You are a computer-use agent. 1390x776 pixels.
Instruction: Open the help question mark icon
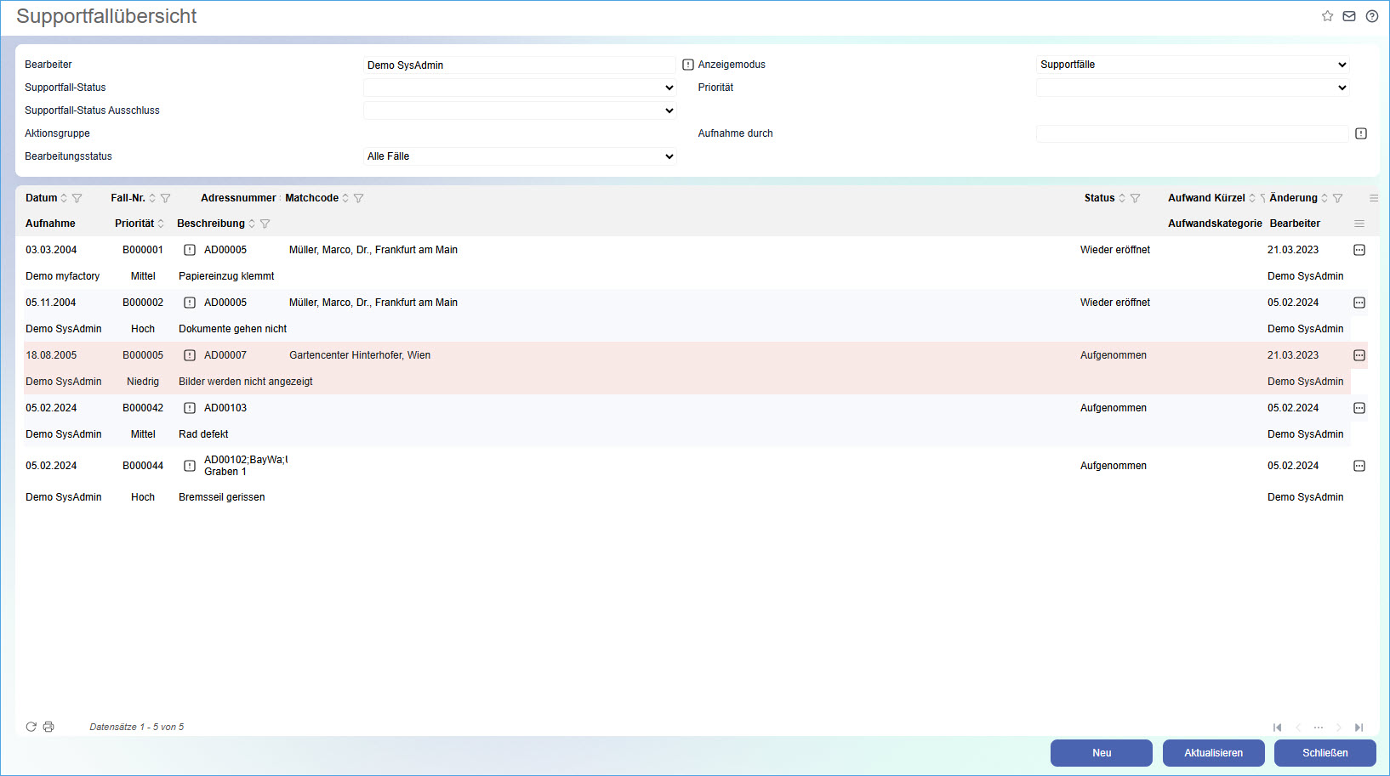tap(1372, 16)
